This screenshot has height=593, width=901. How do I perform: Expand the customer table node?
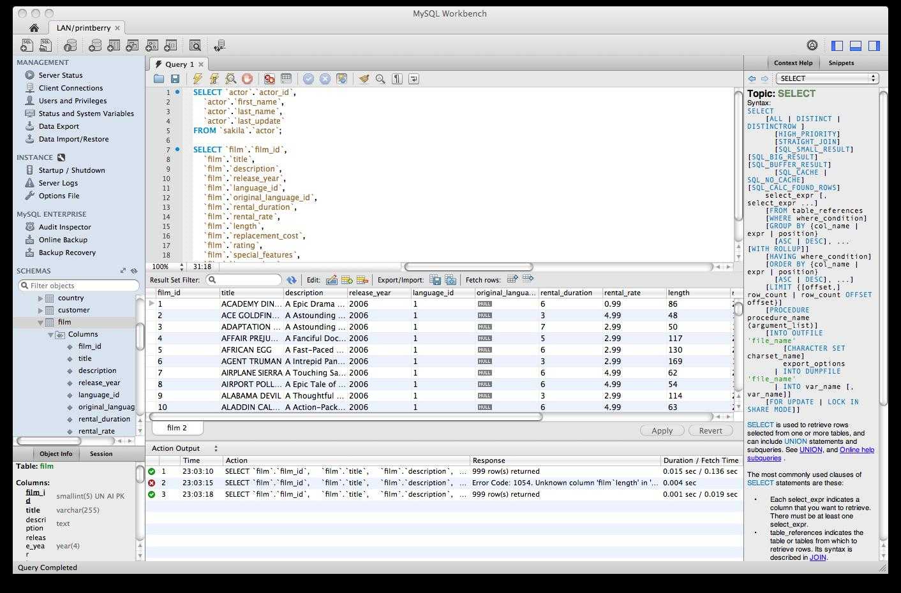pos(40,311)
